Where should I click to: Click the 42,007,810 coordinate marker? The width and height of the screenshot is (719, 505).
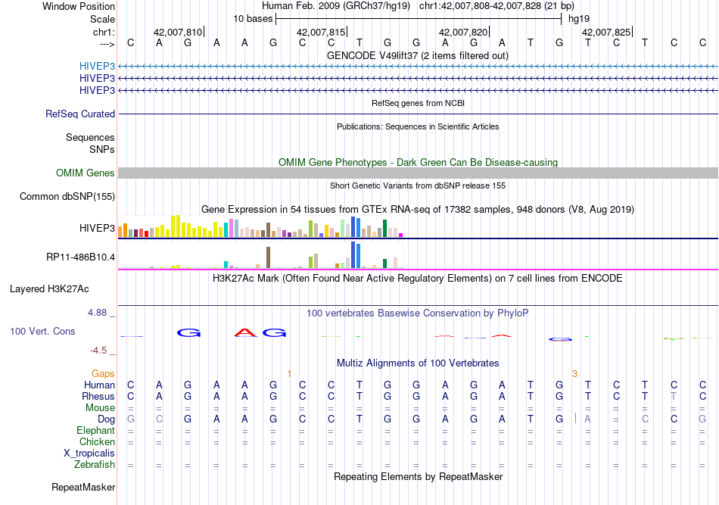click(x=178, y=32)
